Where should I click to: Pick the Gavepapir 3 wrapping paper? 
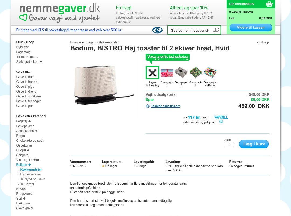(196, 73)
